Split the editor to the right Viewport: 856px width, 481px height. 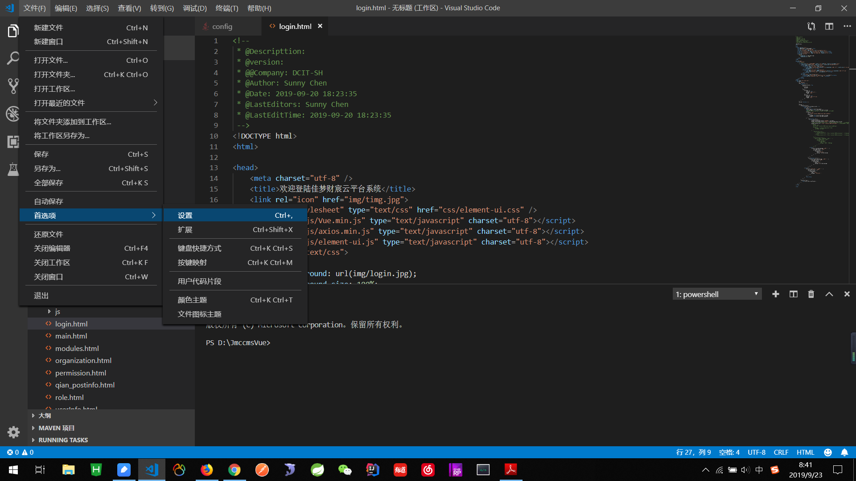coord(829,26)
